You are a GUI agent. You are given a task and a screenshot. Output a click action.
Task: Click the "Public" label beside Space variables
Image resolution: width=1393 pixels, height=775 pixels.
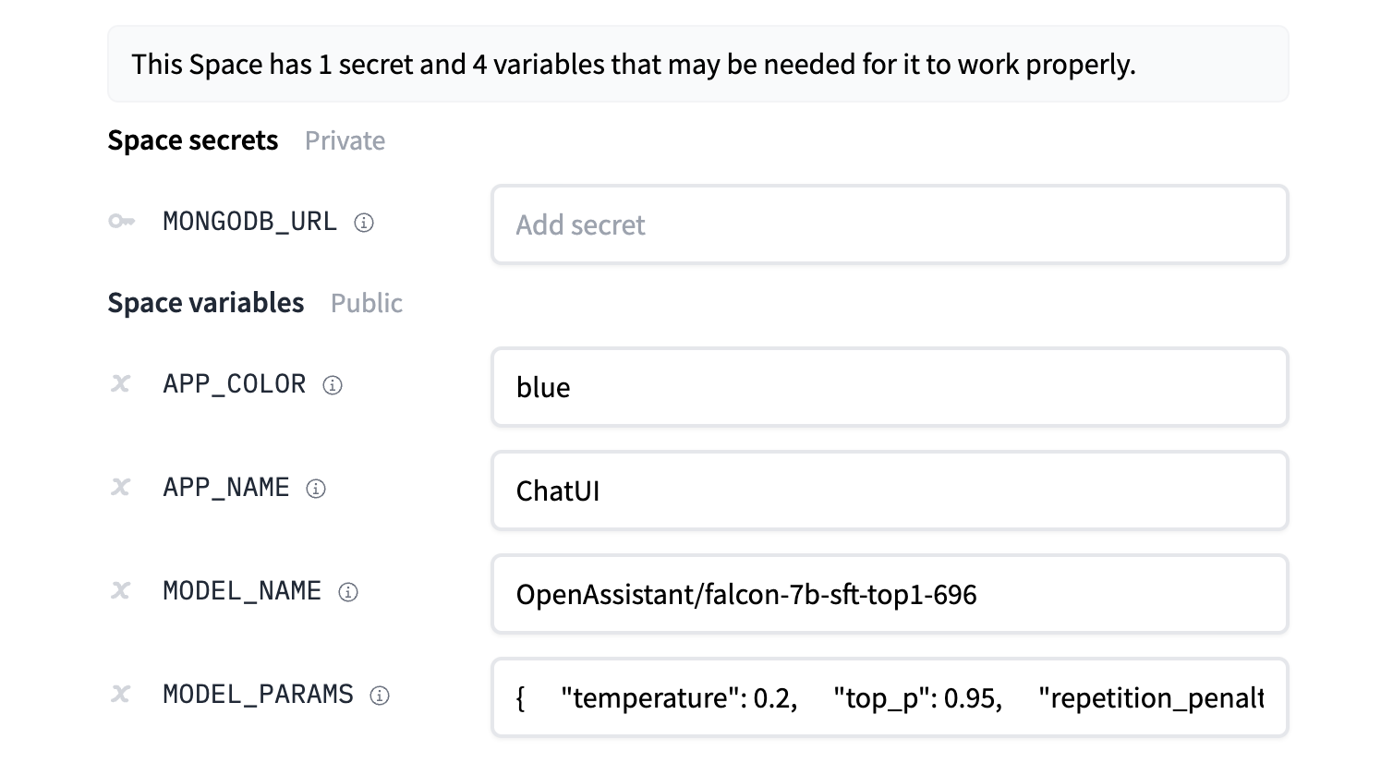click(x=366, y=304)
